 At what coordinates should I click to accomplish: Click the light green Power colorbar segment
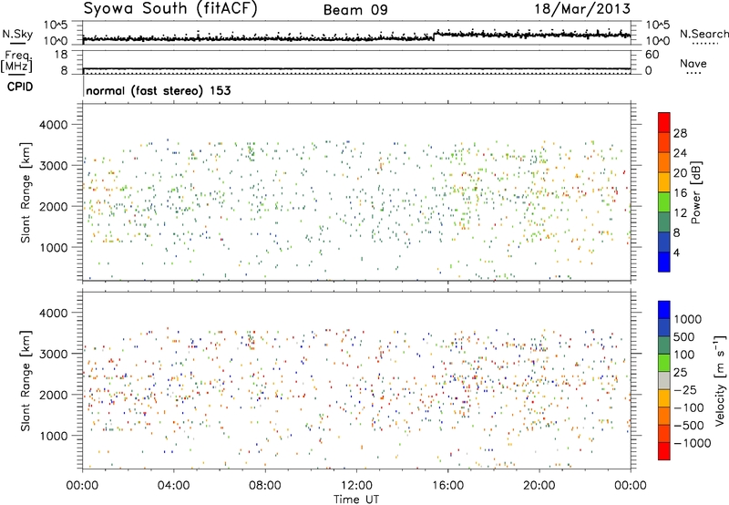click(x=663, y=202)
